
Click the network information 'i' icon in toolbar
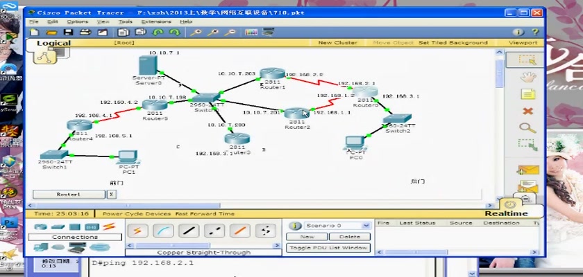(518, 33)
